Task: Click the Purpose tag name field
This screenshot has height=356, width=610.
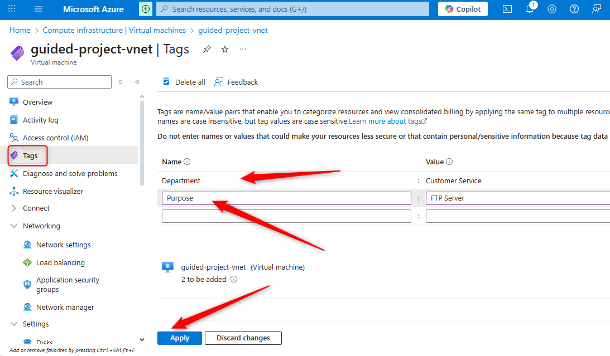Action: [x=287, y=198]
